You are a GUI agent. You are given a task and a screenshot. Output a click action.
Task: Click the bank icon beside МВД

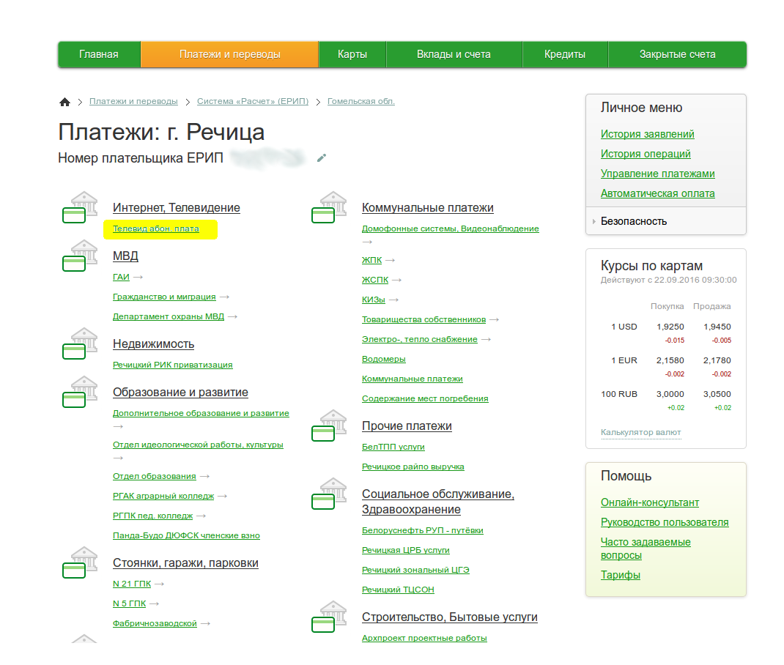point(80,256)
